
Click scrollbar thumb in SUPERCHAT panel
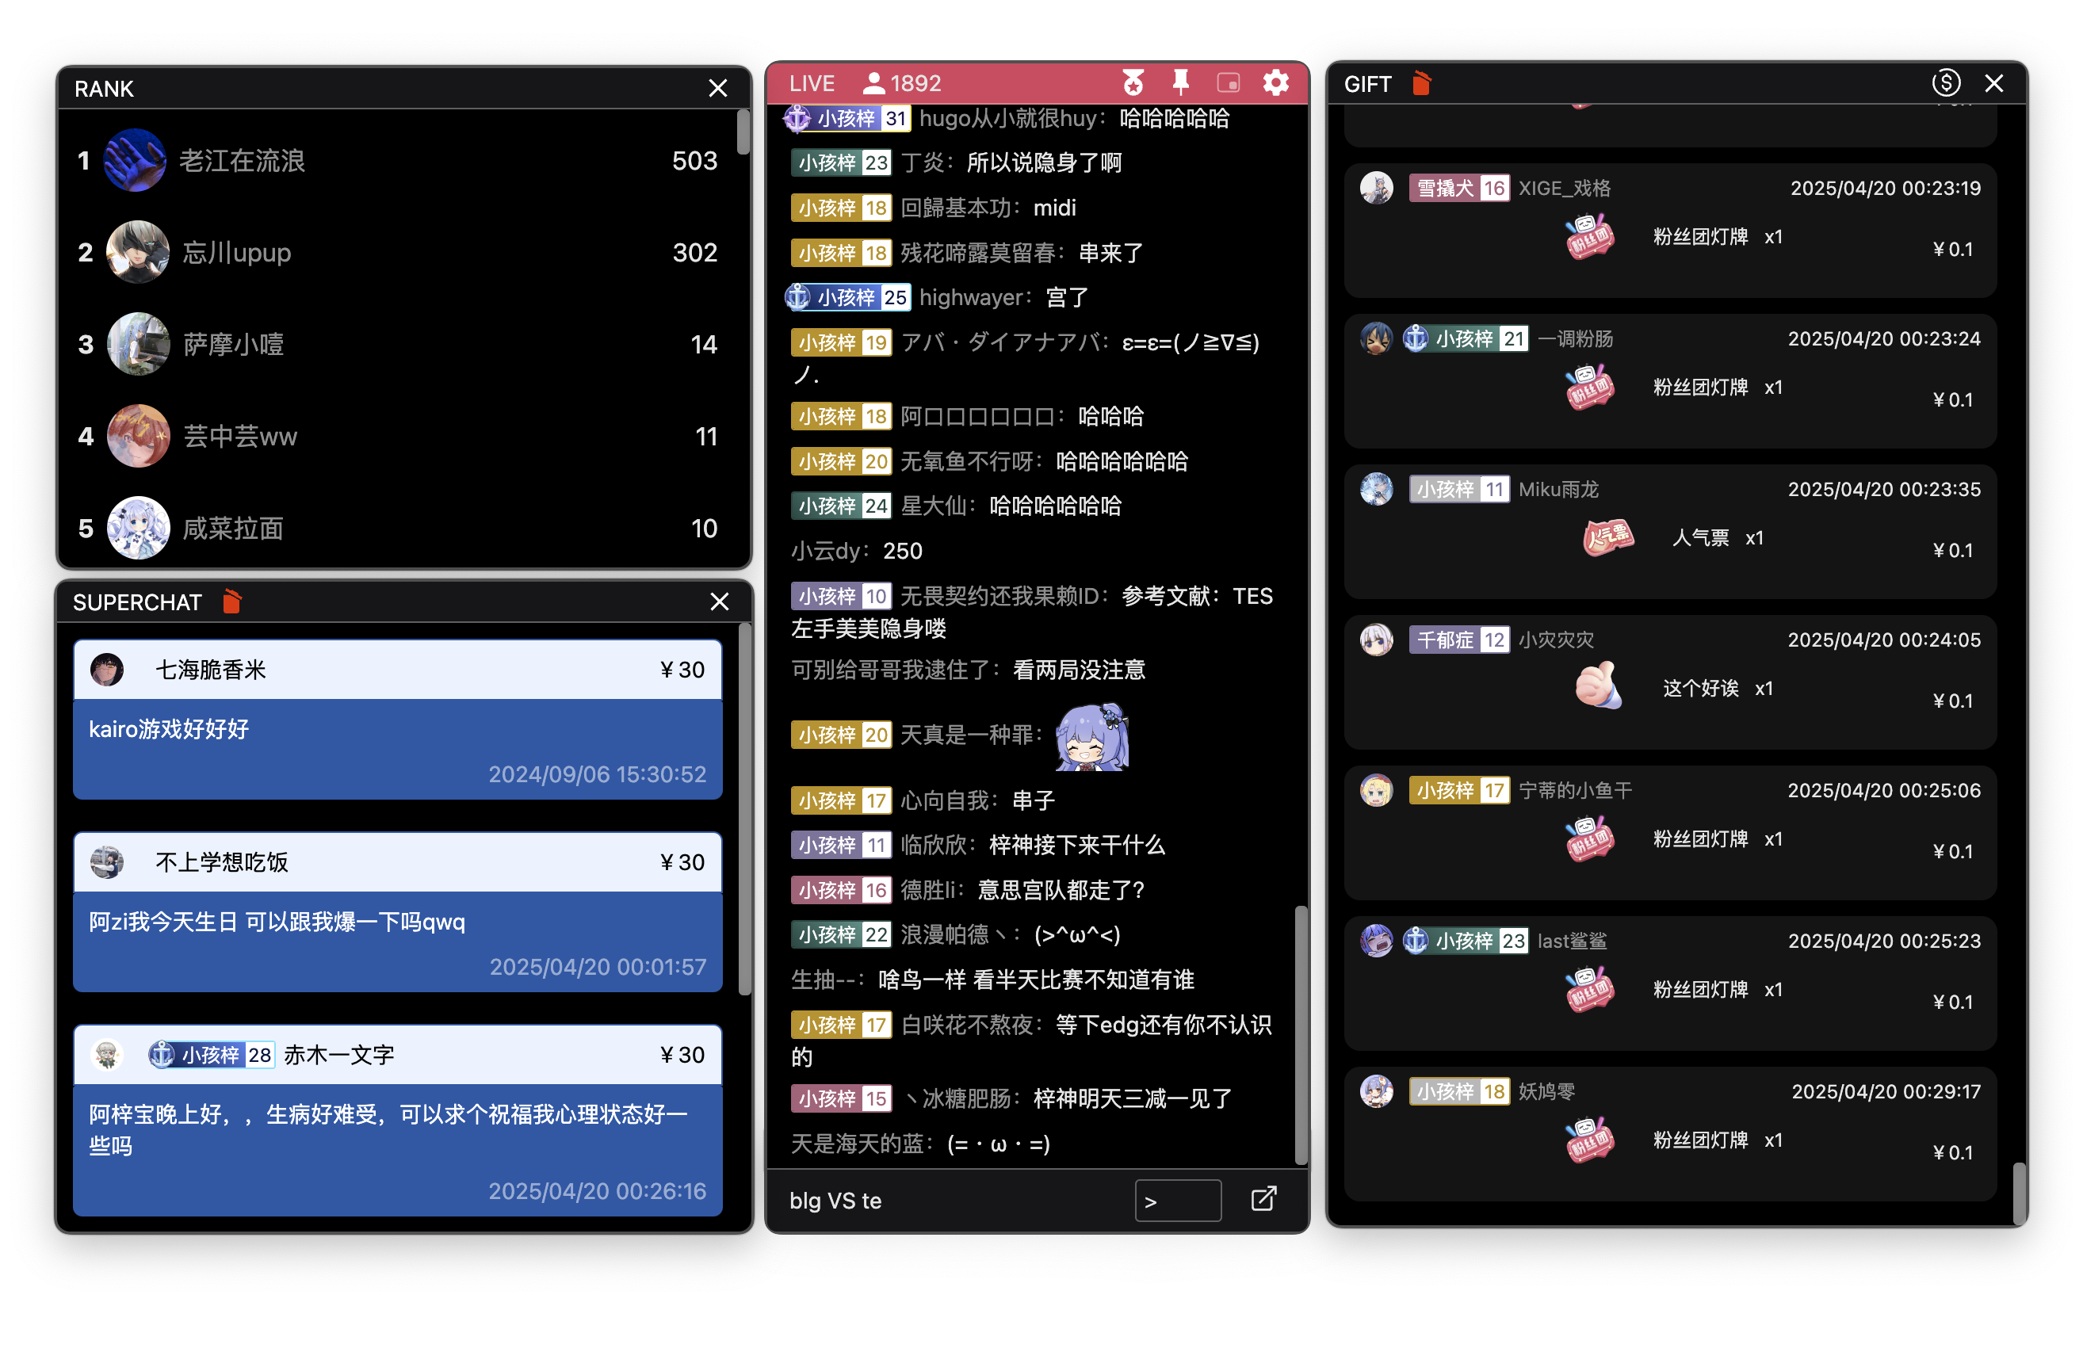point(745,809)
